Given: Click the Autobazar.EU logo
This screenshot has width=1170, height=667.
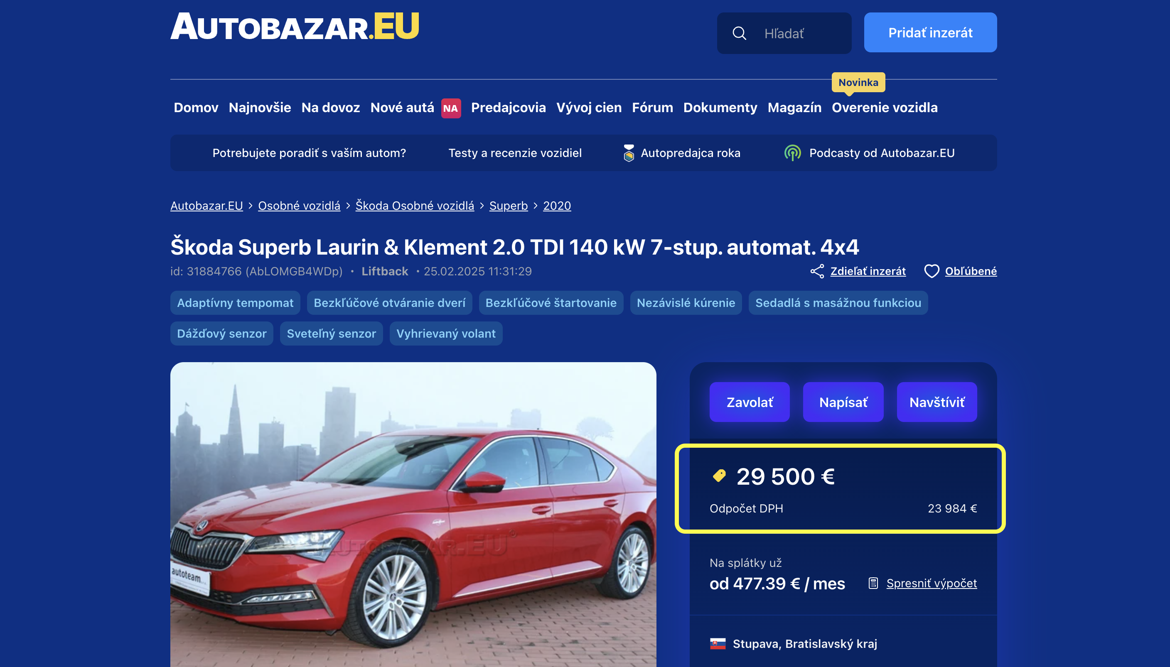Looking at the screenshot, I should 295,26.
